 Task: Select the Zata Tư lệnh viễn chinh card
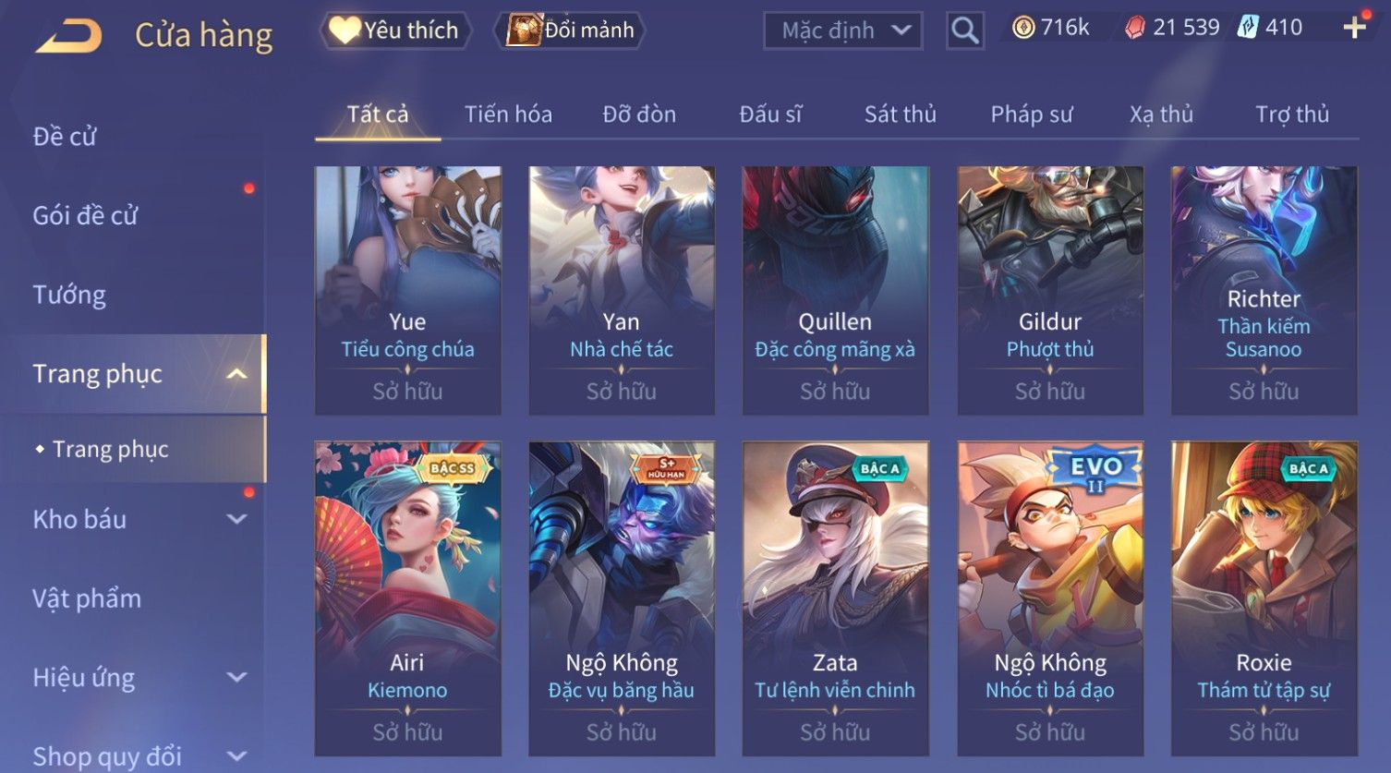coord(835,598)
